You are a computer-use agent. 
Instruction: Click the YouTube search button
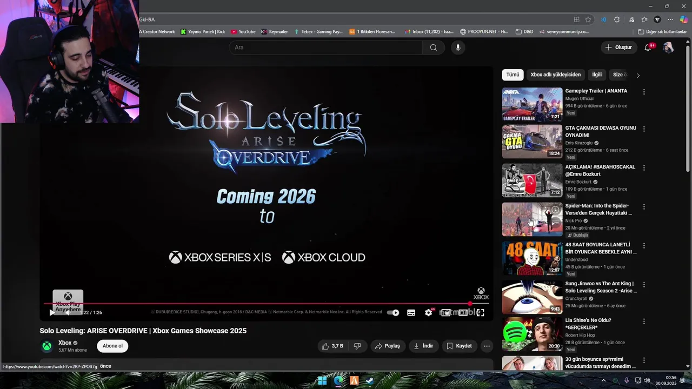[433, 48]
